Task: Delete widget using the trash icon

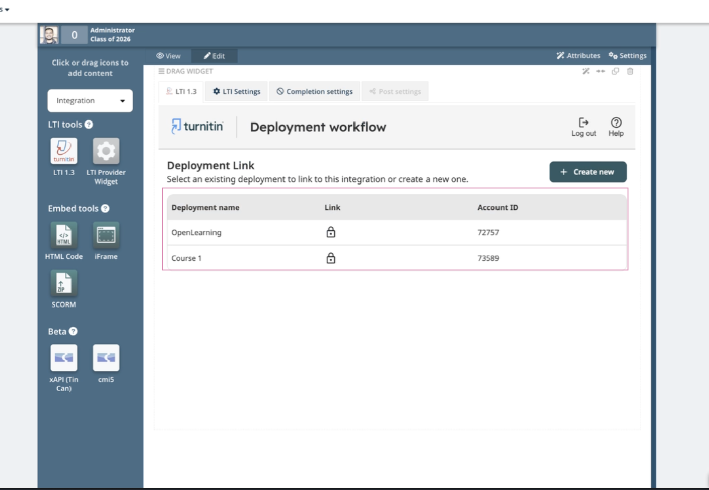Action: tap(630, 71)
